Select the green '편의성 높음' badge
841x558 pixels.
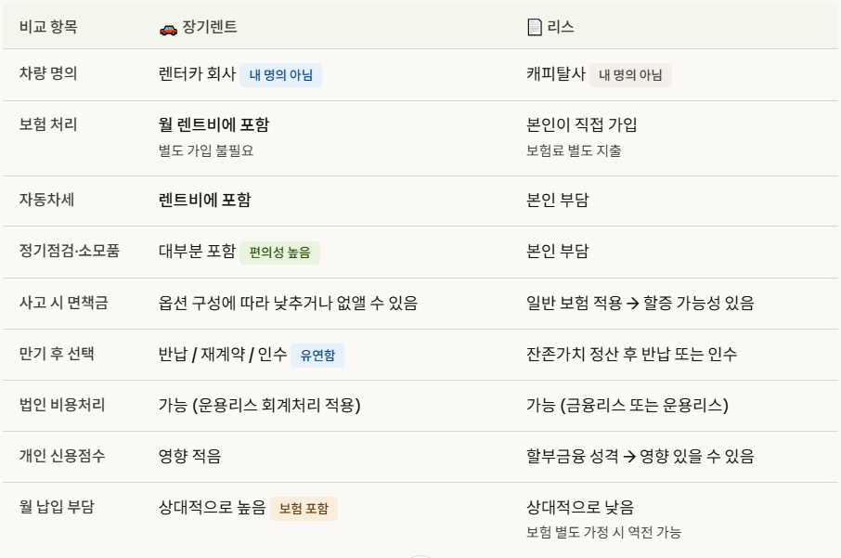click(279, 253)
